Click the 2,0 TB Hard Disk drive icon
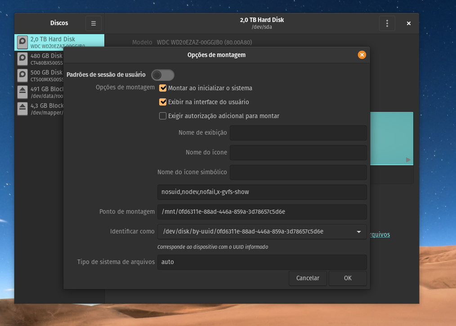This screenshot has width=456, height=326. click(22, 42)
